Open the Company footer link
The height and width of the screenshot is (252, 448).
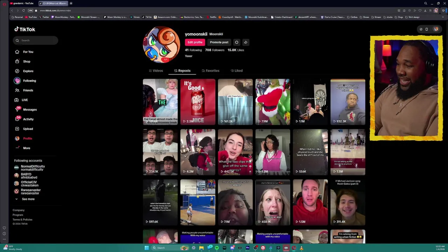click(19, 210)
